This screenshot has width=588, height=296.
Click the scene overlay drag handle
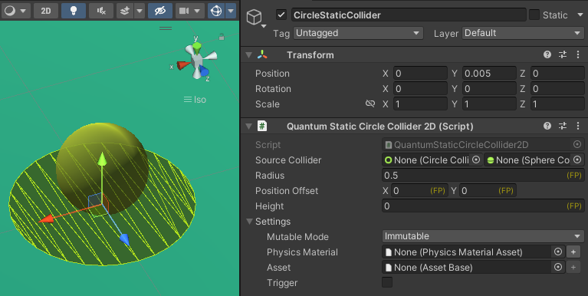[166, 28]
